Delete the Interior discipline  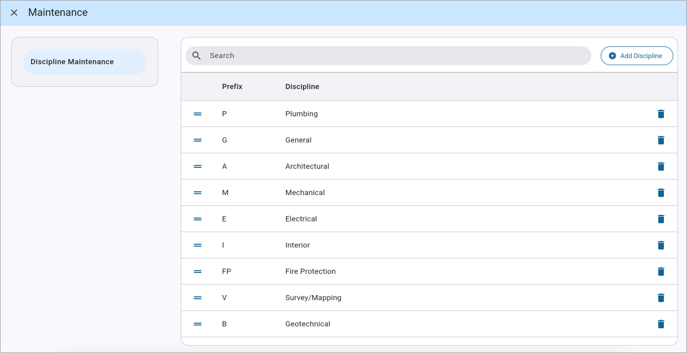coord(661,245)
